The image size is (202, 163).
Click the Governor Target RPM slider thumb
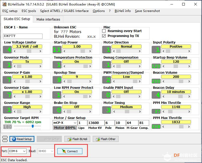[x=33, y=126]
